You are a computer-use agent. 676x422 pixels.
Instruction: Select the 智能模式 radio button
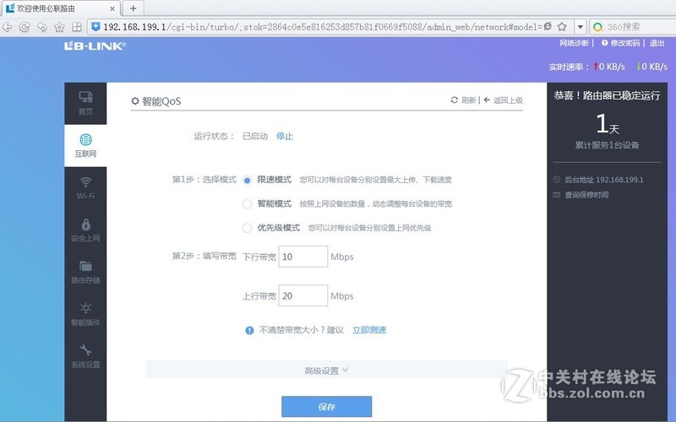pos(247,204)
